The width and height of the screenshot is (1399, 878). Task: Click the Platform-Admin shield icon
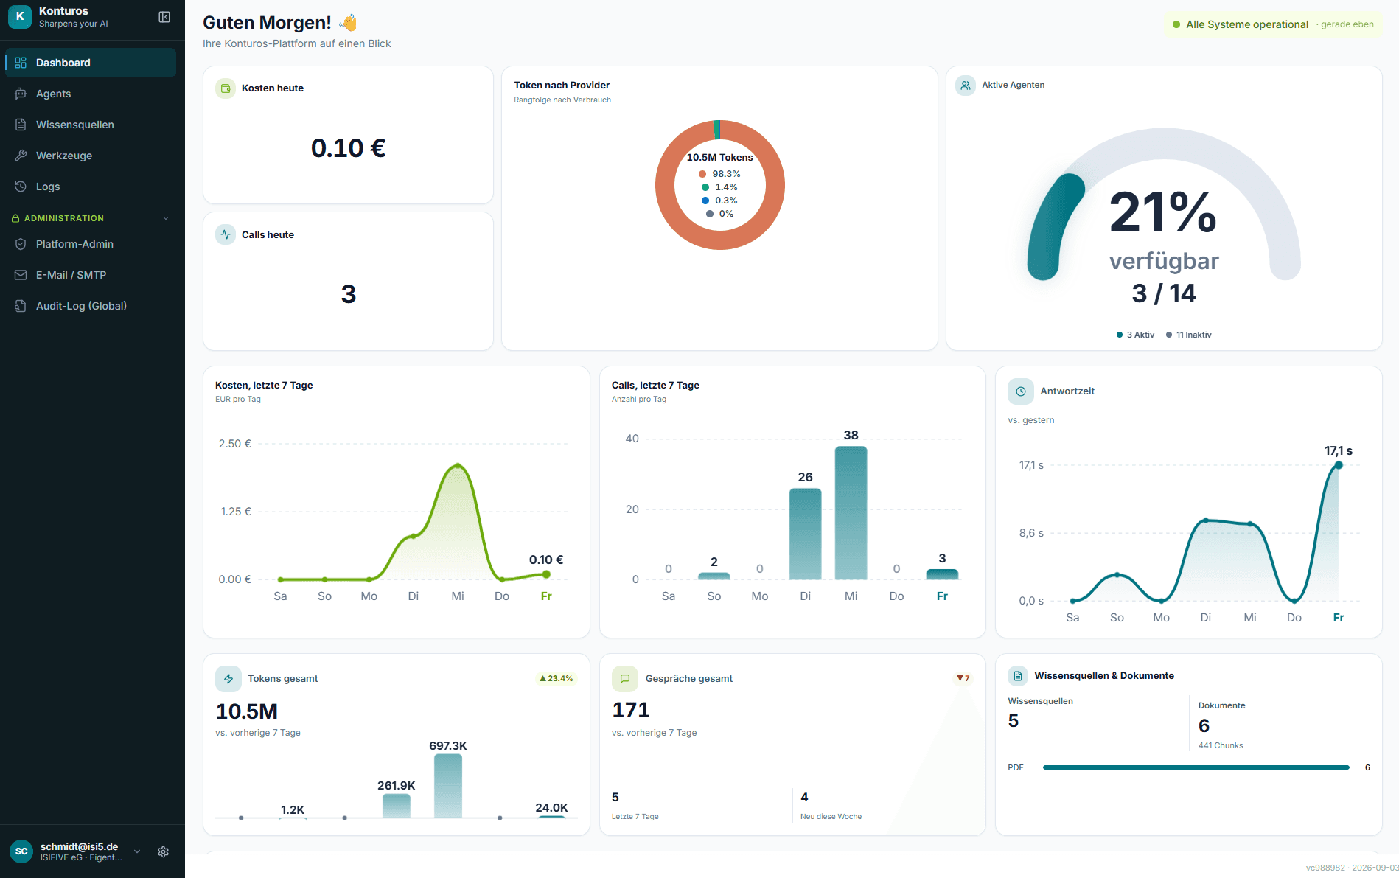(x=21, y=244)
